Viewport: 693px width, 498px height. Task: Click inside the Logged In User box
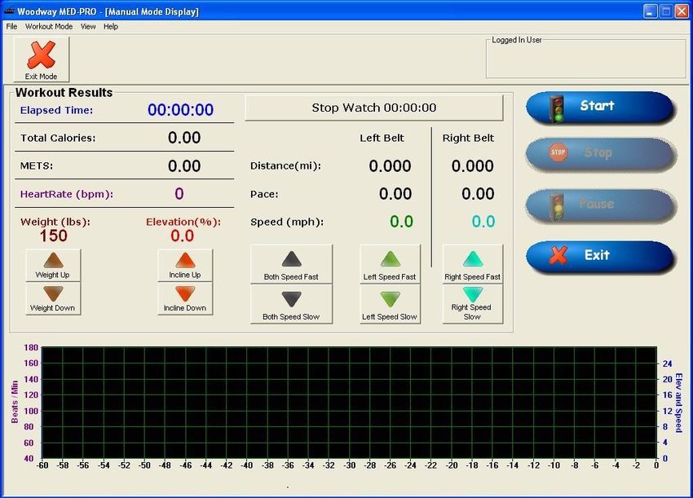point(586,60)
